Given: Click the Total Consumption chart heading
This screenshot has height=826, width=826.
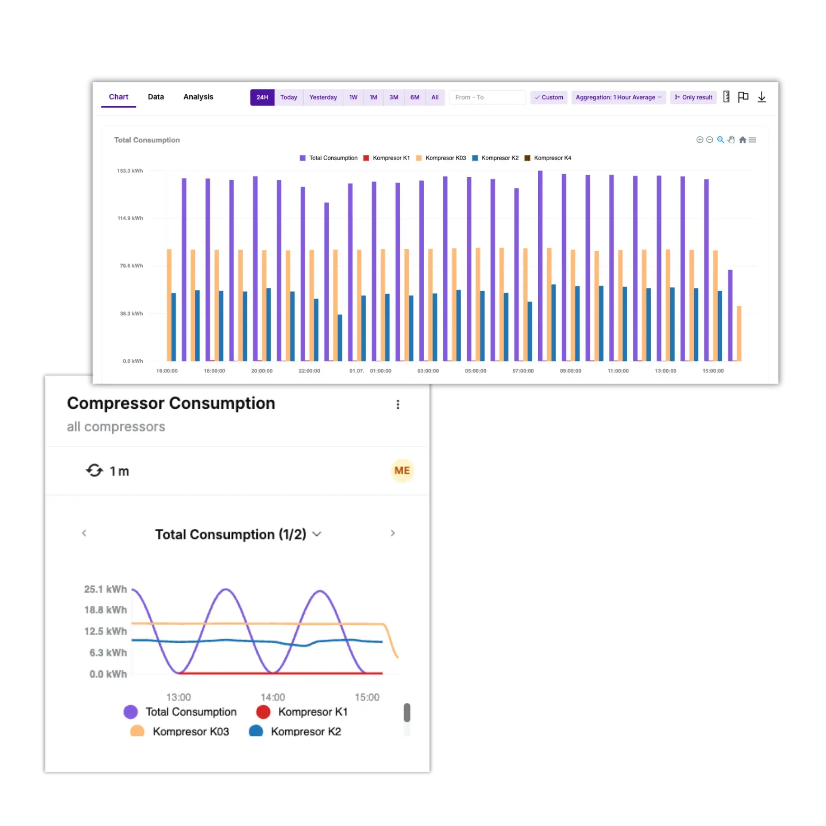Looking at the screenshot, I should click(147, 140).
